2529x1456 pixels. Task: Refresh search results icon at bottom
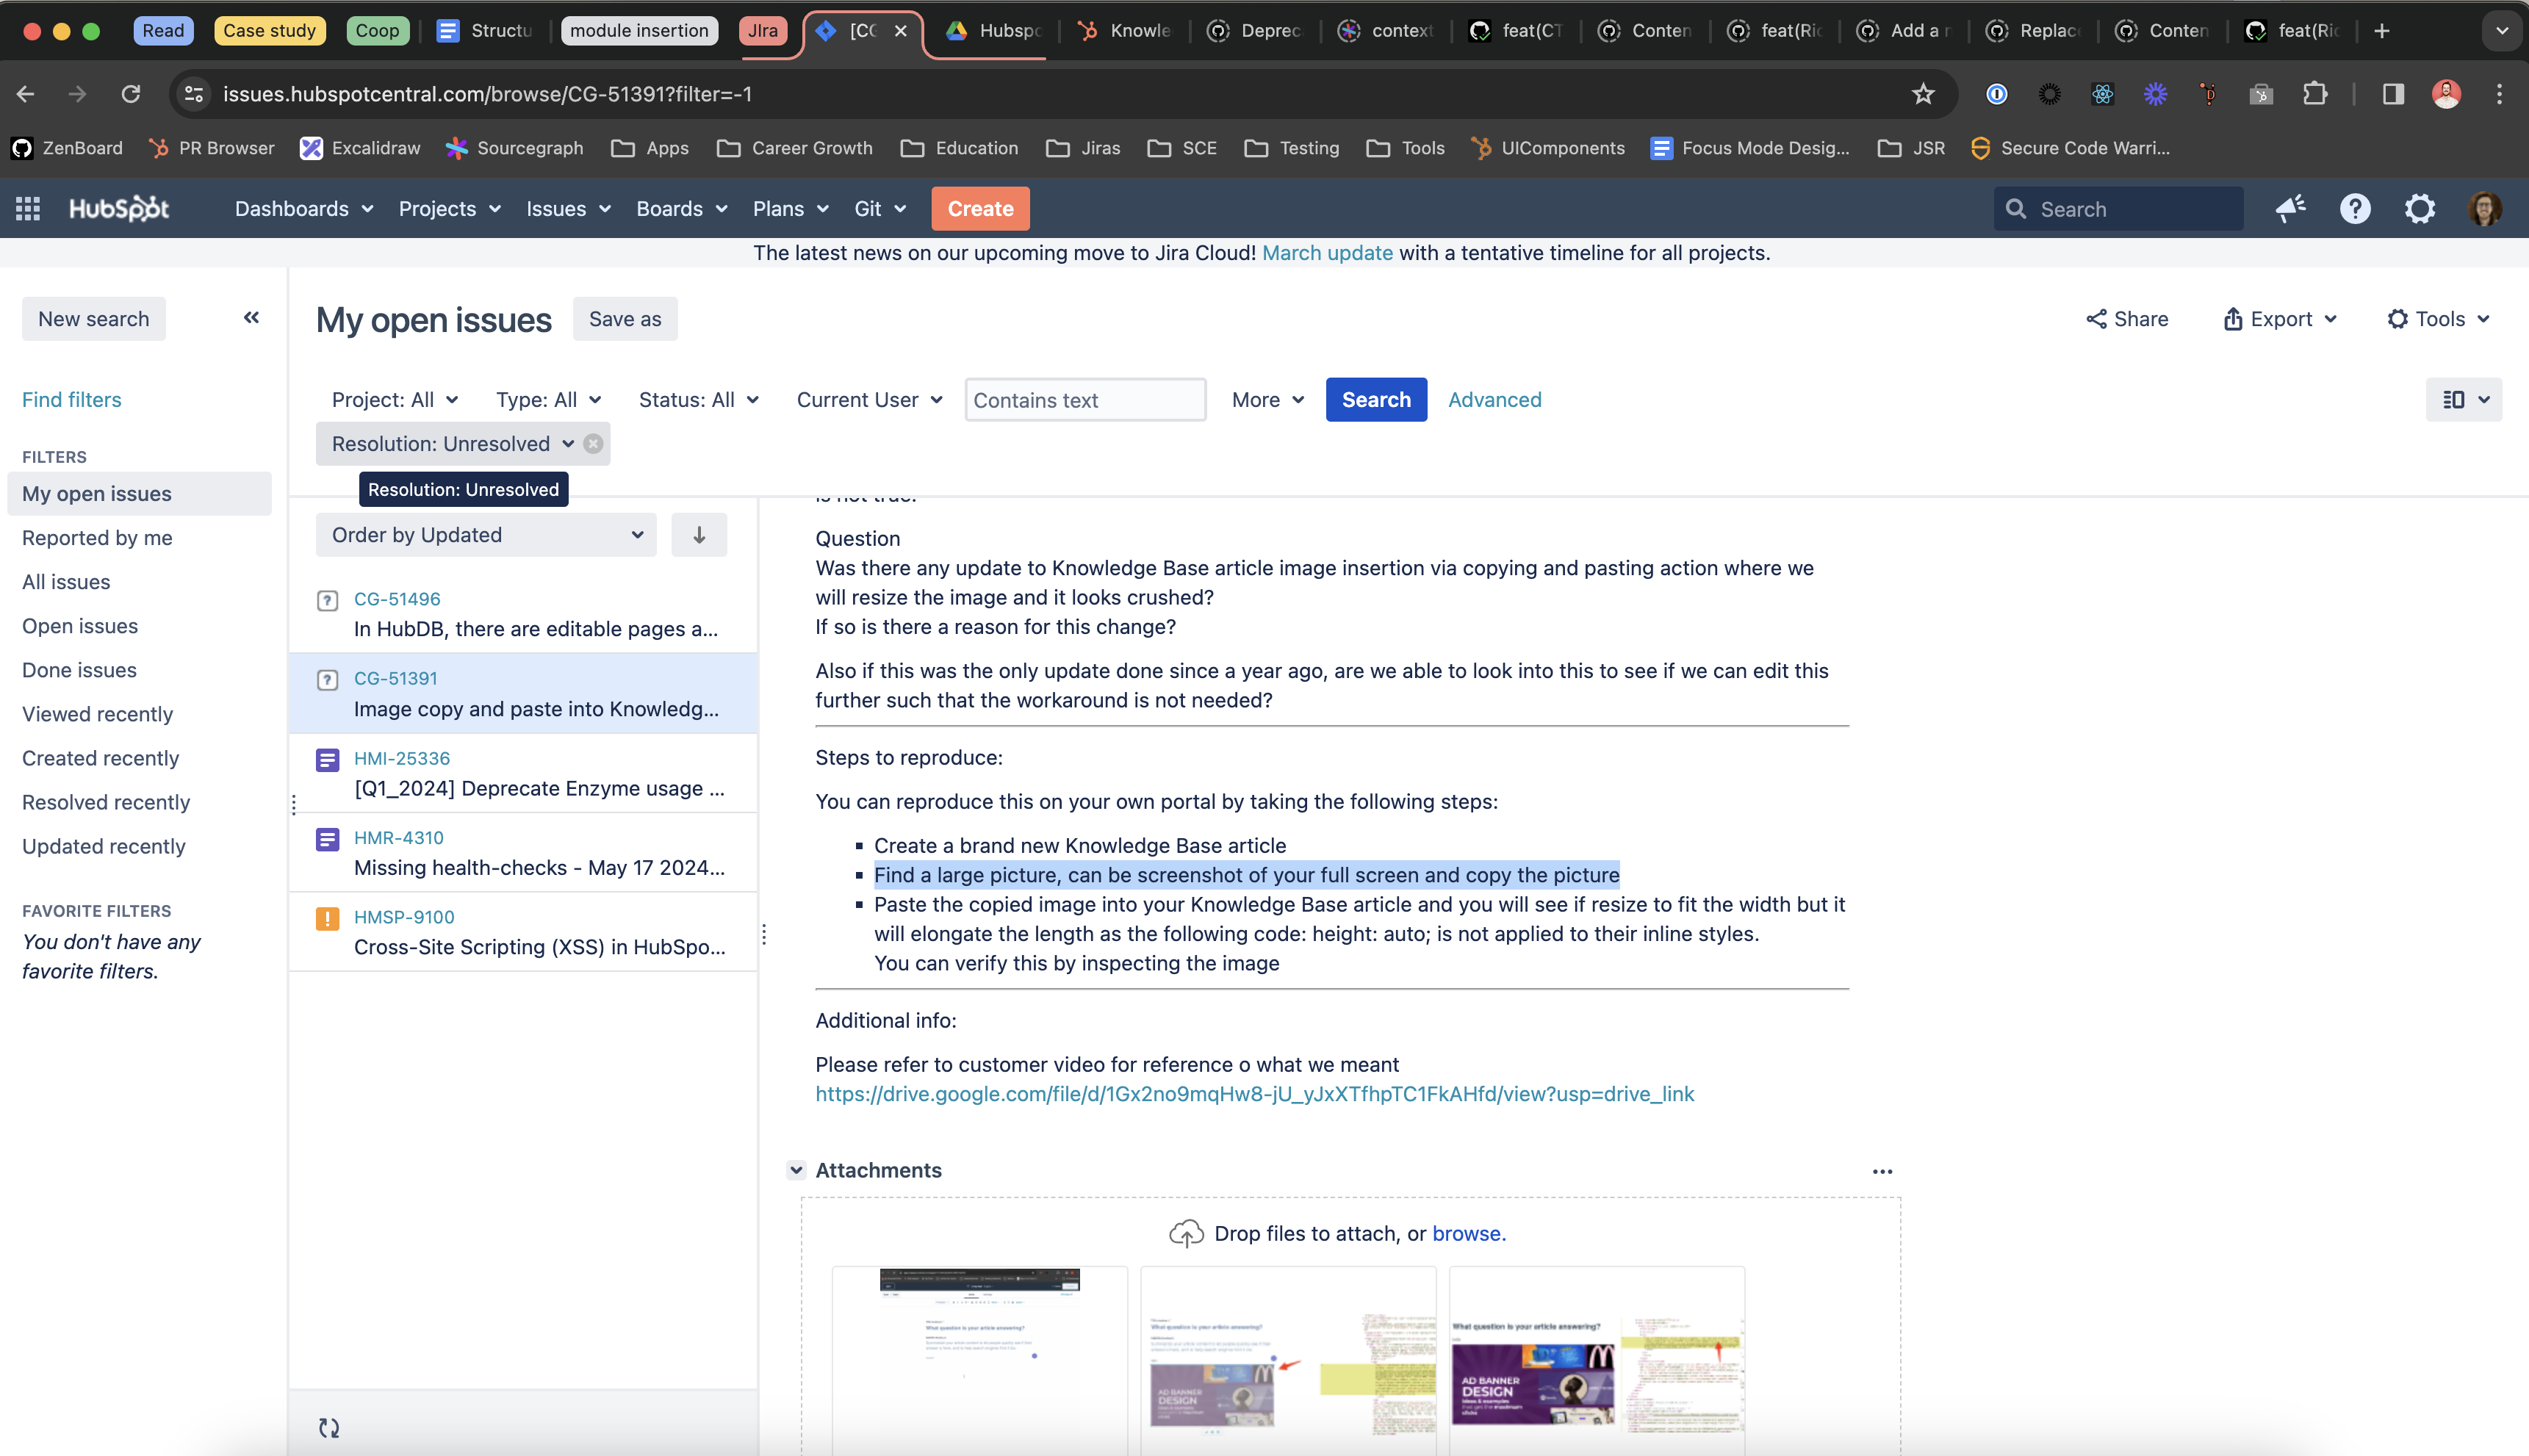[x=329, y=1428]
